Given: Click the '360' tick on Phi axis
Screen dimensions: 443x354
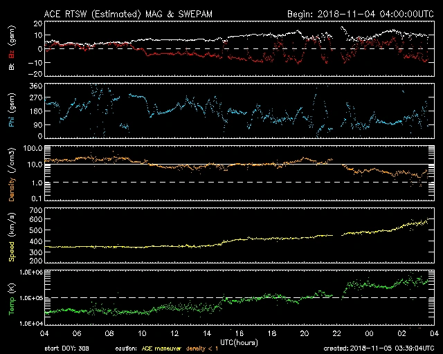Looking at the screenshot, I should 36,86.
